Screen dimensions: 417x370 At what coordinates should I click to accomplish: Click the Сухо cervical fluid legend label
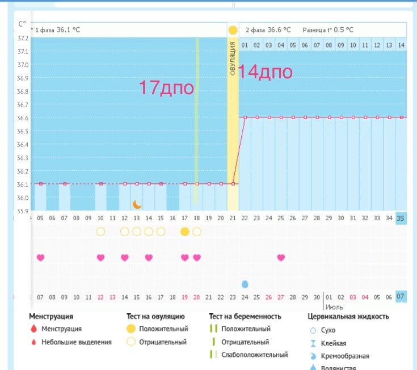point(328,330)
